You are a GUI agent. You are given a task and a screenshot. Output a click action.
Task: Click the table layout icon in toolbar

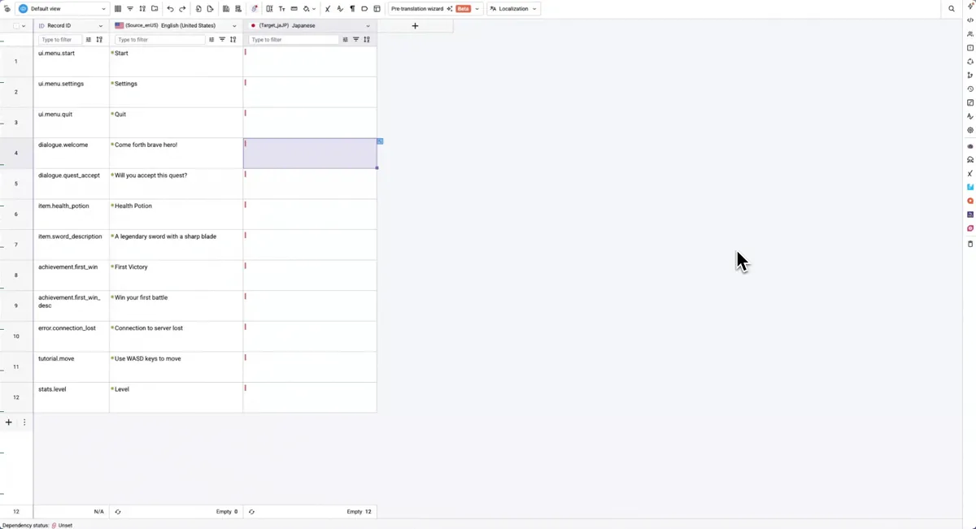pos(377,9)
